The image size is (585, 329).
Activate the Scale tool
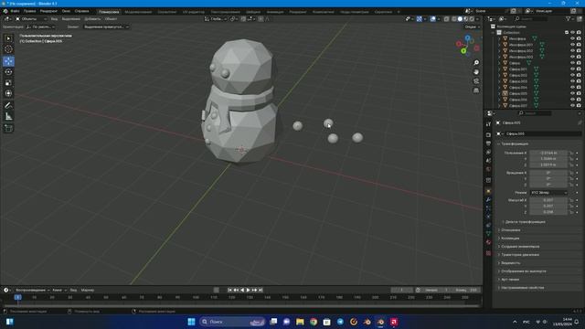point(8,83)
